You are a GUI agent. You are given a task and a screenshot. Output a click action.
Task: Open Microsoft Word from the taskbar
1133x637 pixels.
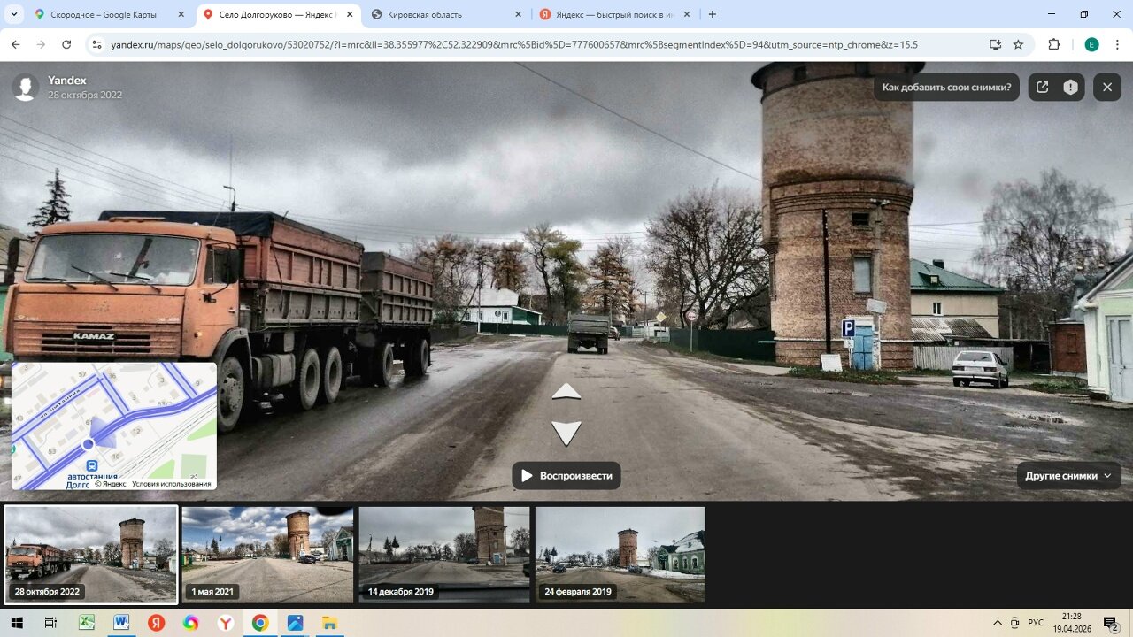pos(120,623)
